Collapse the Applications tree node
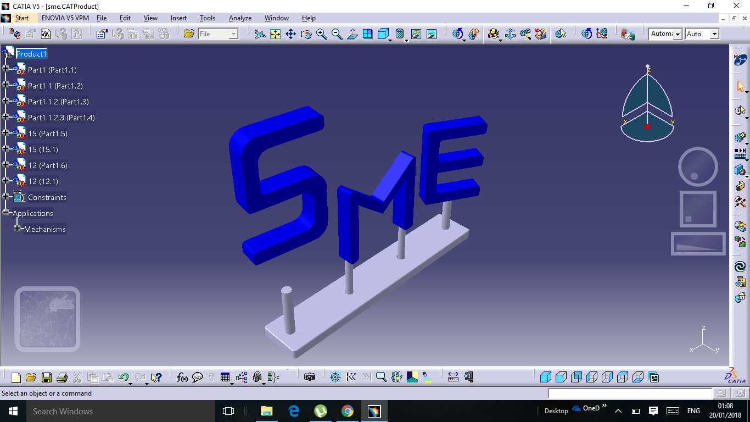The image size is (750, 422). tap(5, 212)
